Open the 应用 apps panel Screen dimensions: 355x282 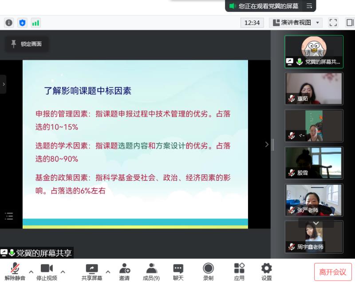point(239,271)
